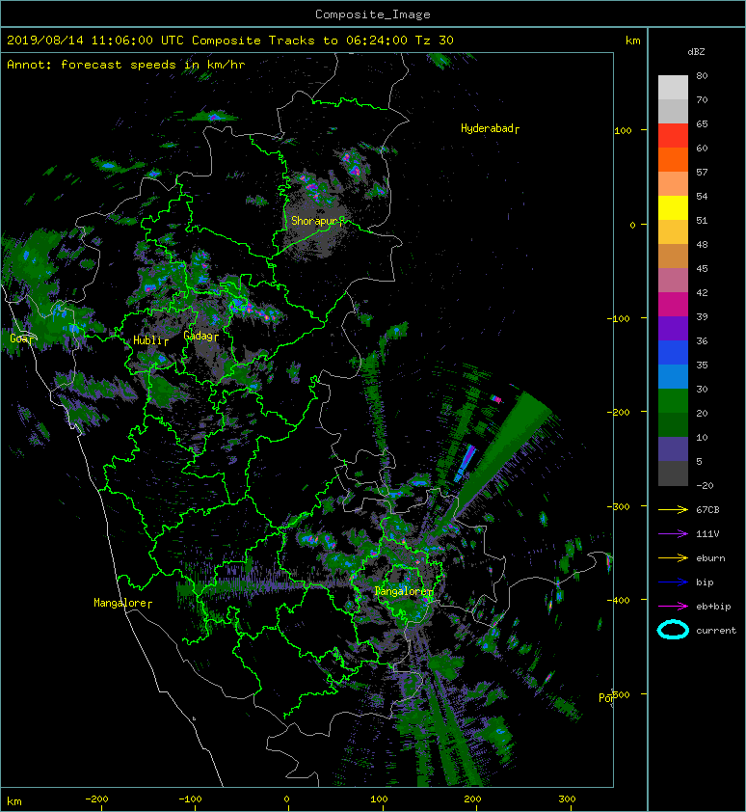Image resolution: width=746 pixels, height=812 pixels.
Task: Click the blue bip arrow symbol
Action: point(673,582)
